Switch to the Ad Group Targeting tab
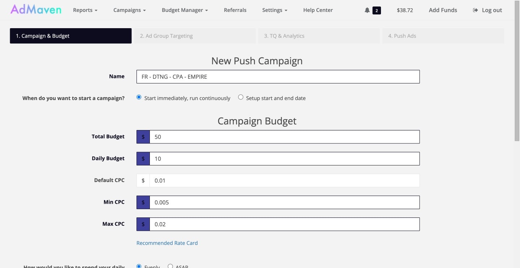 click(x=195, y=35)
